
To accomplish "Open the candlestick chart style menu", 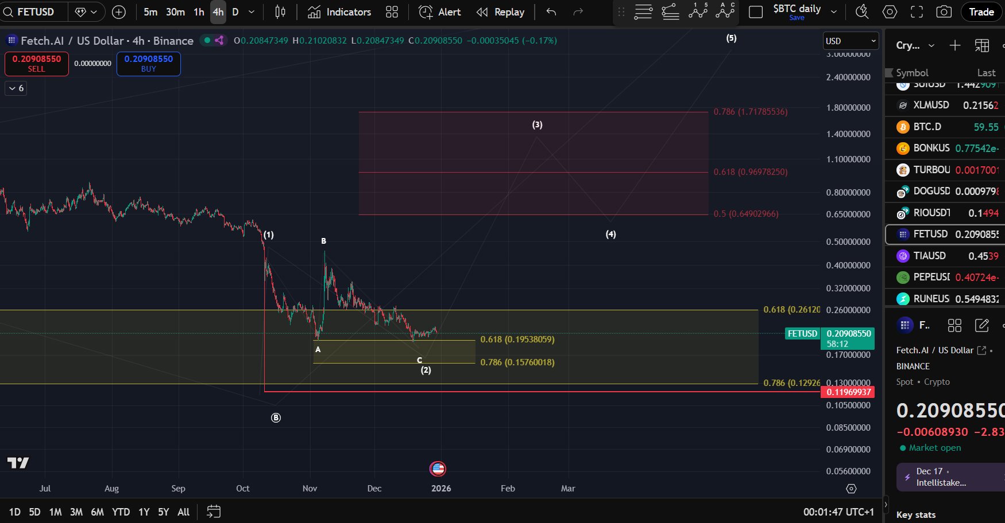I will [x=280, y=12].
